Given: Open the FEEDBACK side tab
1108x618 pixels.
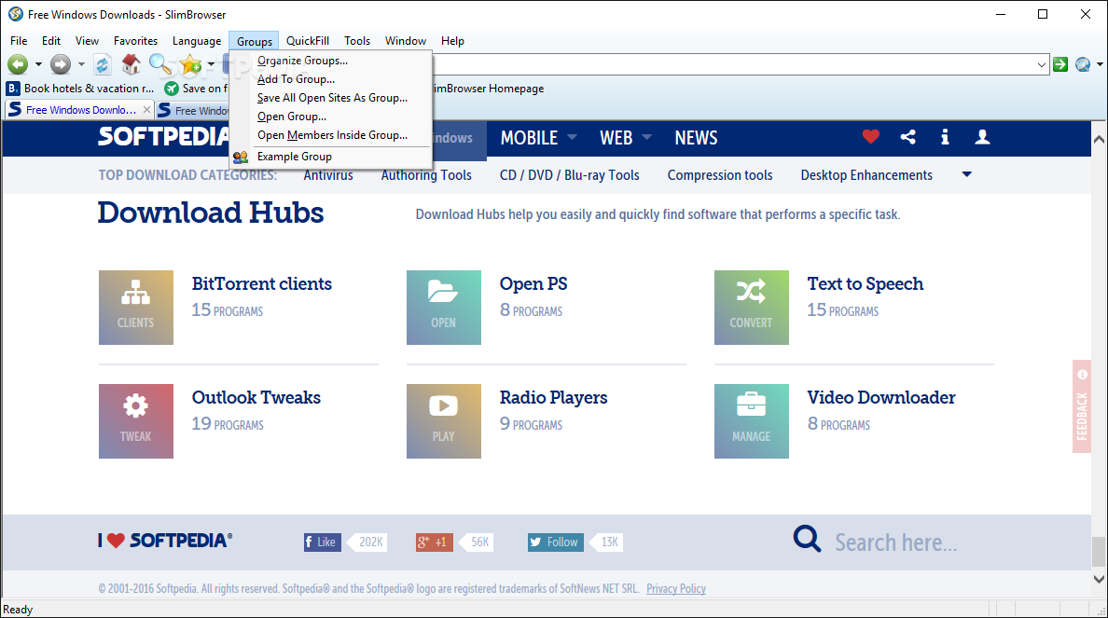Looking at the screenshot, I should pos(1081,406).
